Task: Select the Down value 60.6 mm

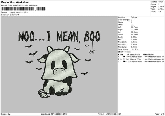Action: (135, 34)
